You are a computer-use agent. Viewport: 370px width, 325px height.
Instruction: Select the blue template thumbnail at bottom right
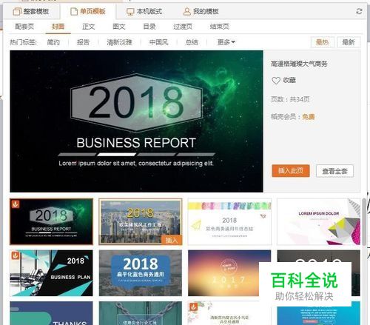318,315
